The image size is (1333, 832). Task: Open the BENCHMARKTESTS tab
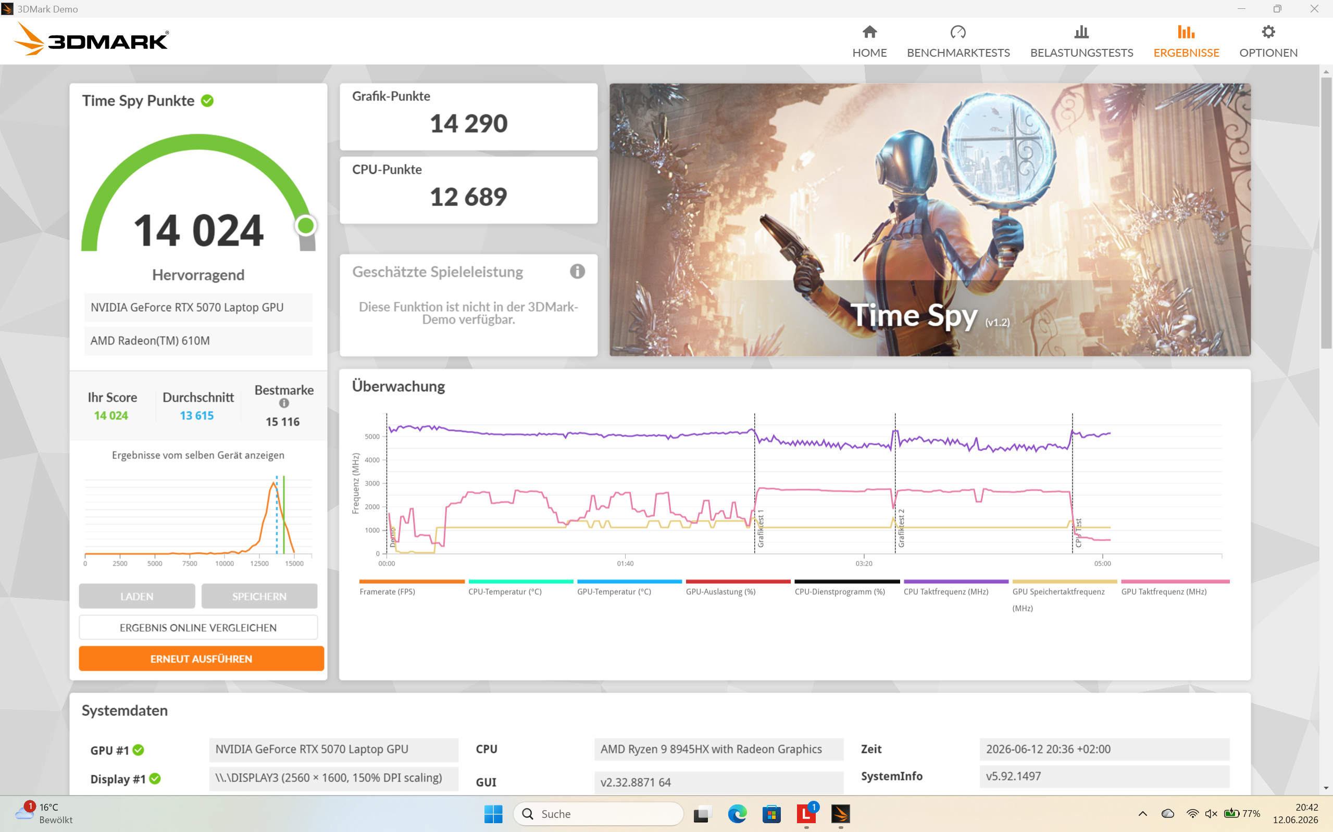(958, 41)
